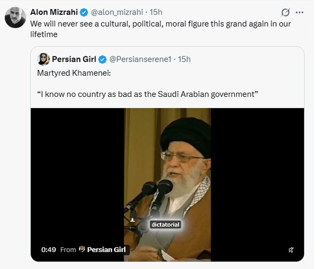
Task: Open the @alon_mizrahi handle link
Action: [117, 12]
